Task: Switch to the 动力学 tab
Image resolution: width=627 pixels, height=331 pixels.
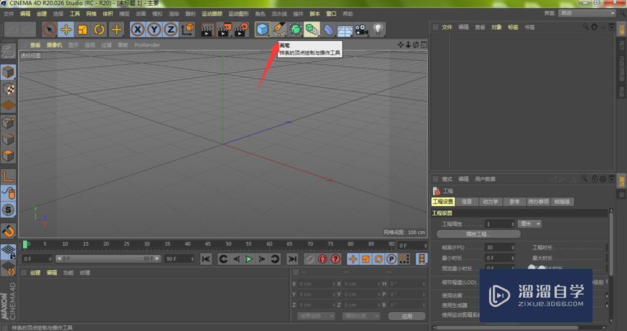Action: click(490, 202)
